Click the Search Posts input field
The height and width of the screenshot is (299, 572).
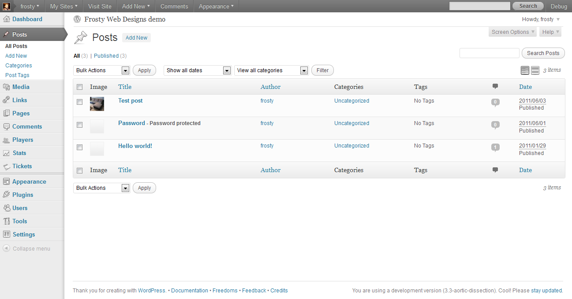[x=489, y=53]
